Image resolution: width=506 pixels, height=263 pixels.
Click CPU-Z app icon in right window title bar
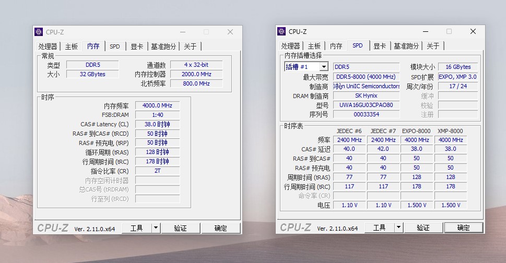pos(282,31)
